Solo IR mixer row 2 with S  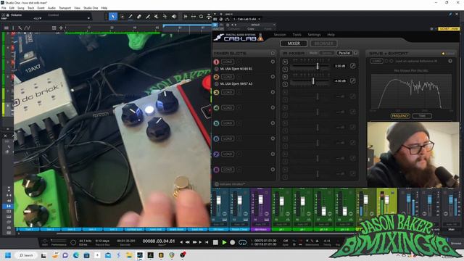point(285,84)
